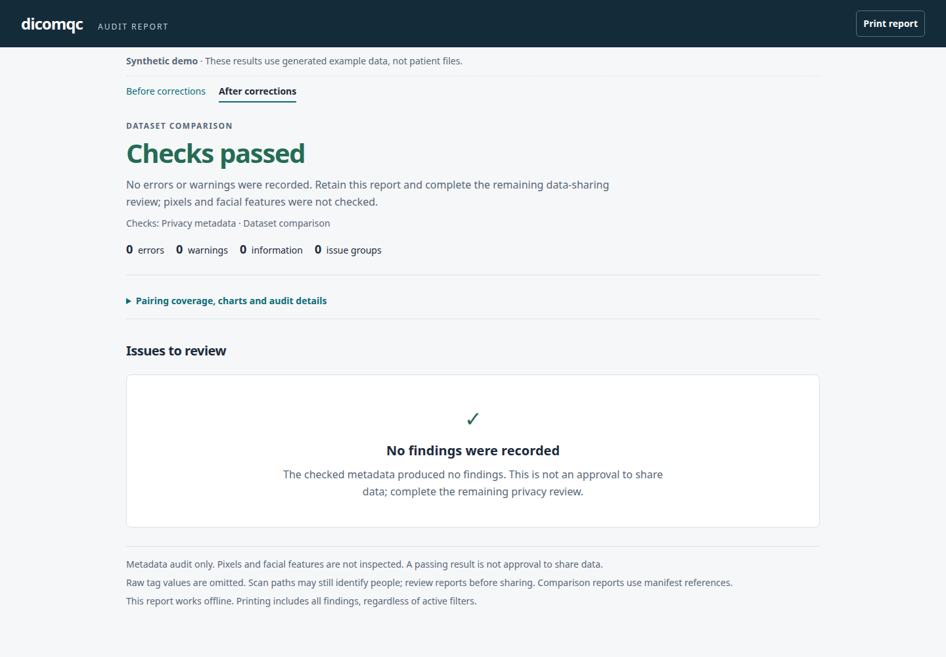This screenshot has width=946, height=657.
Task: Click the green checkmark icon
Action: point(473,419)
